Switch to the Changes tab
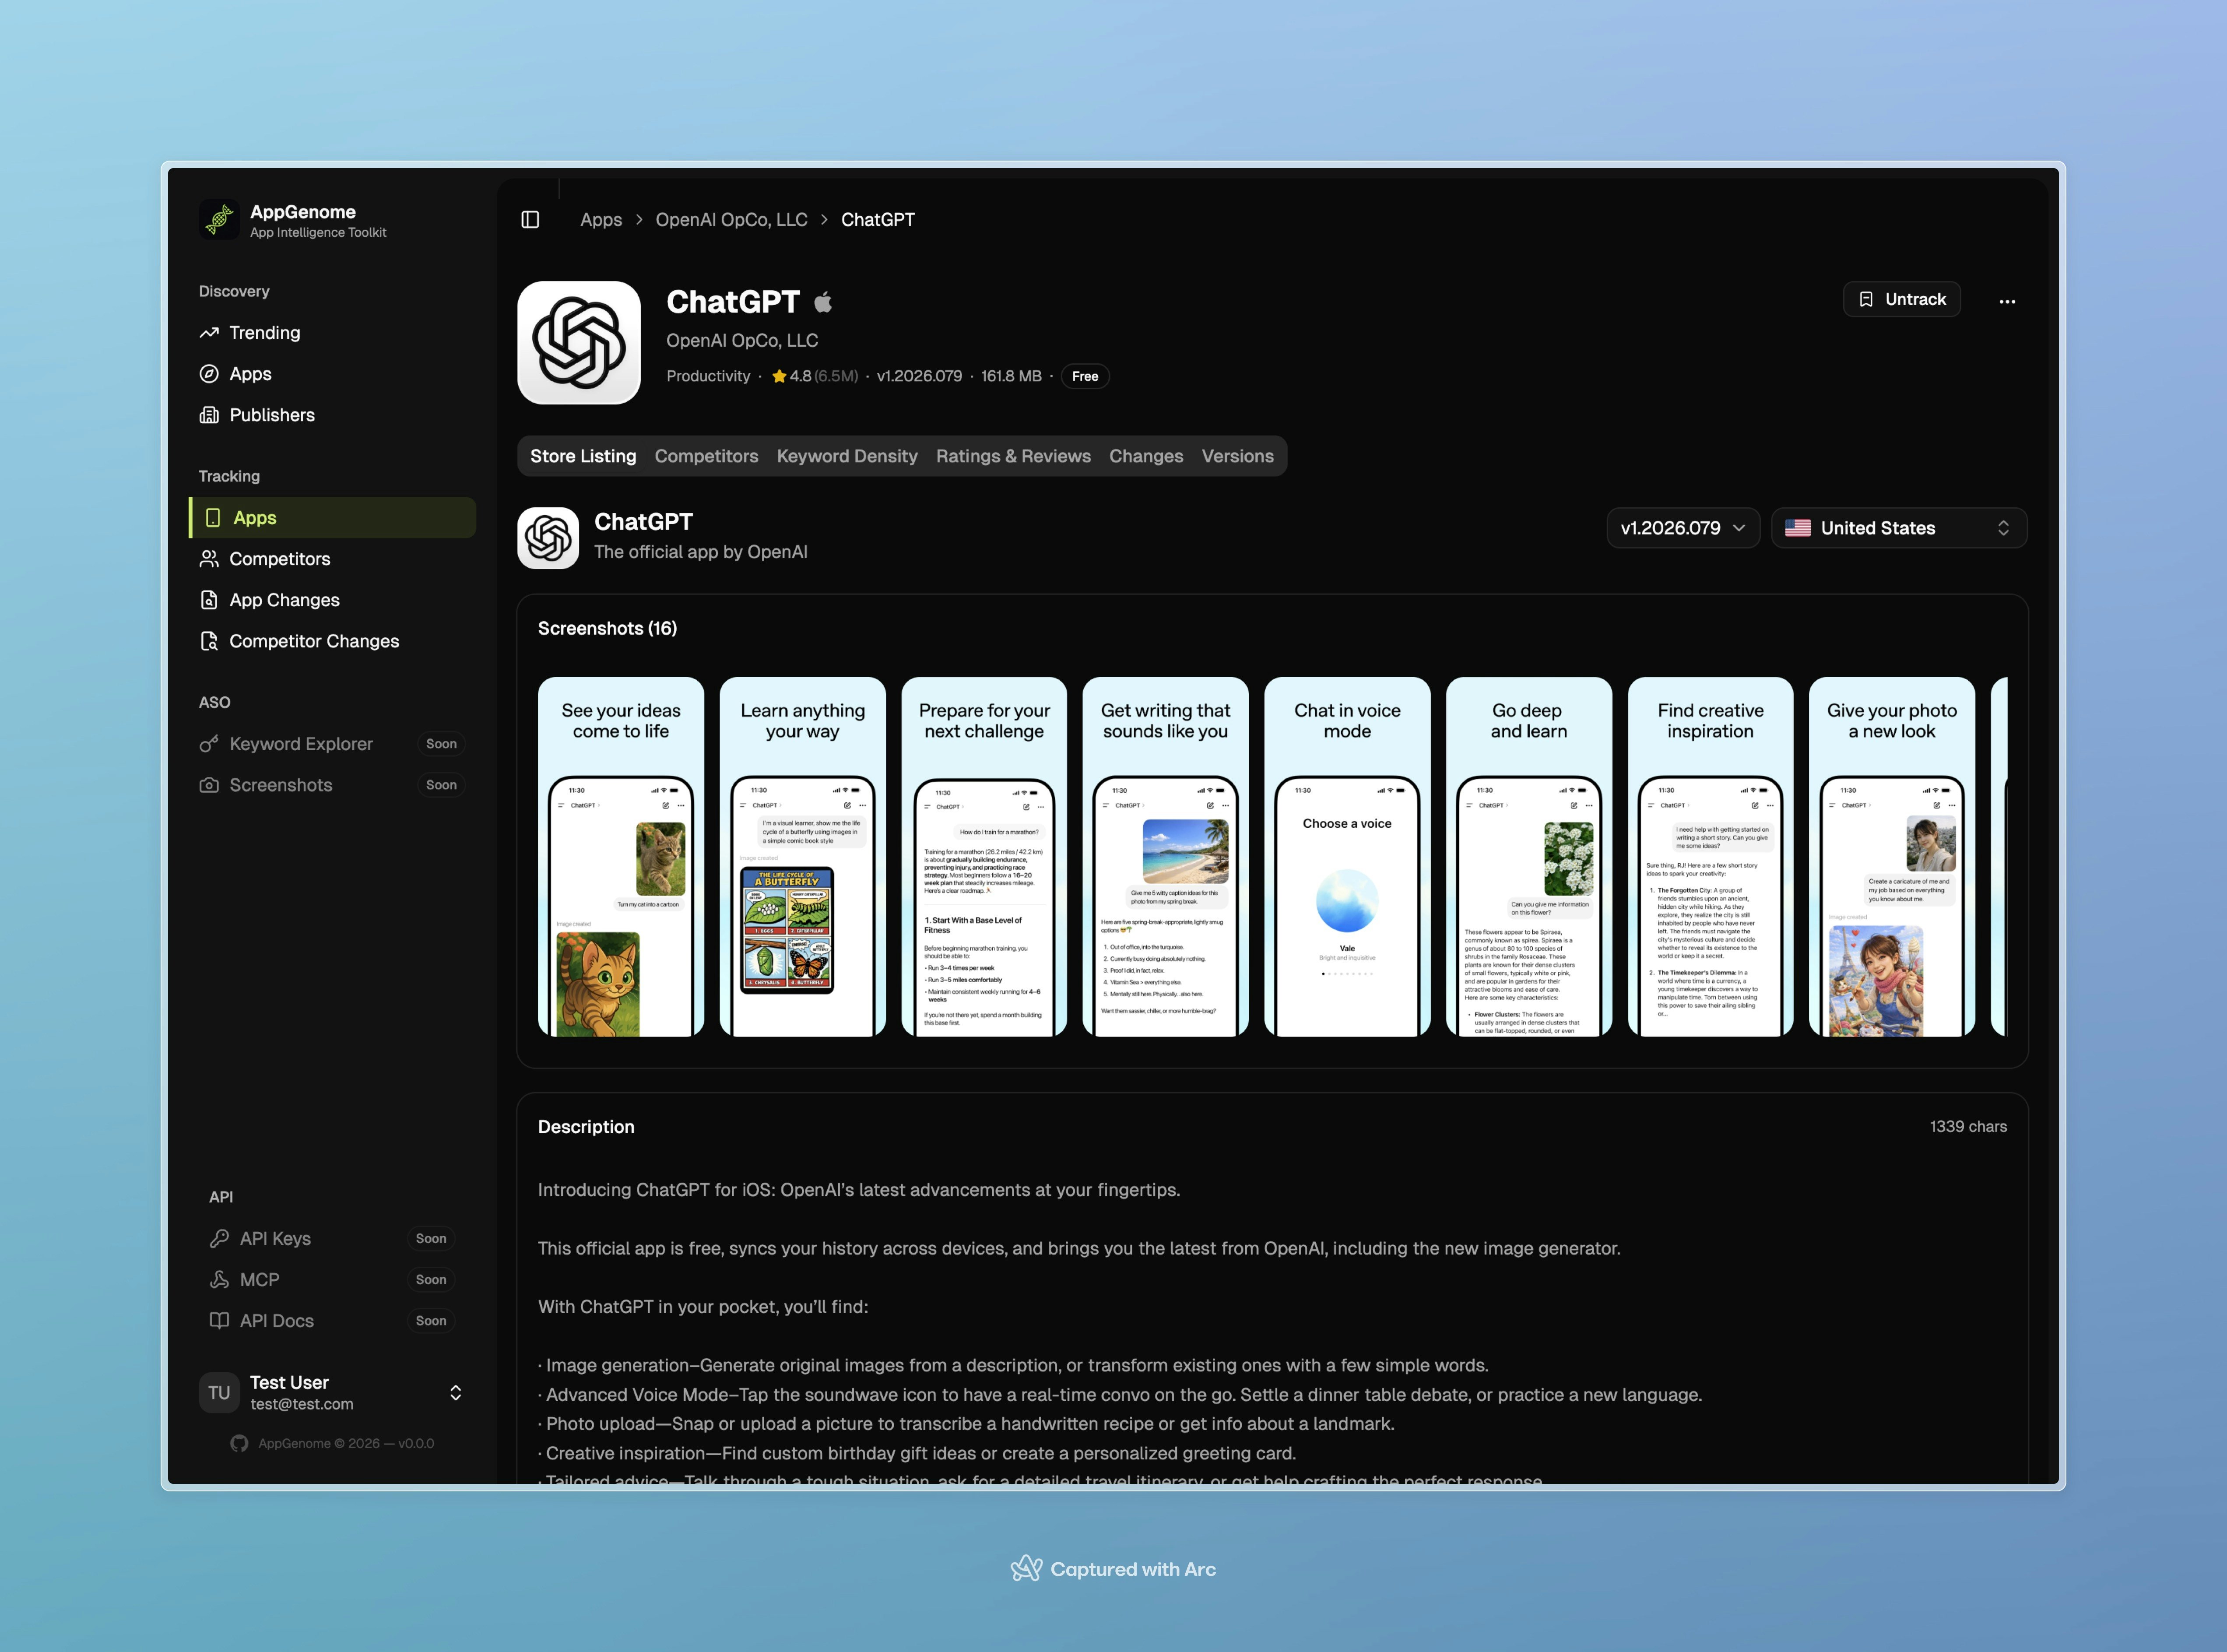This screenshot has height=1652, width=2227. point(1146,456)
